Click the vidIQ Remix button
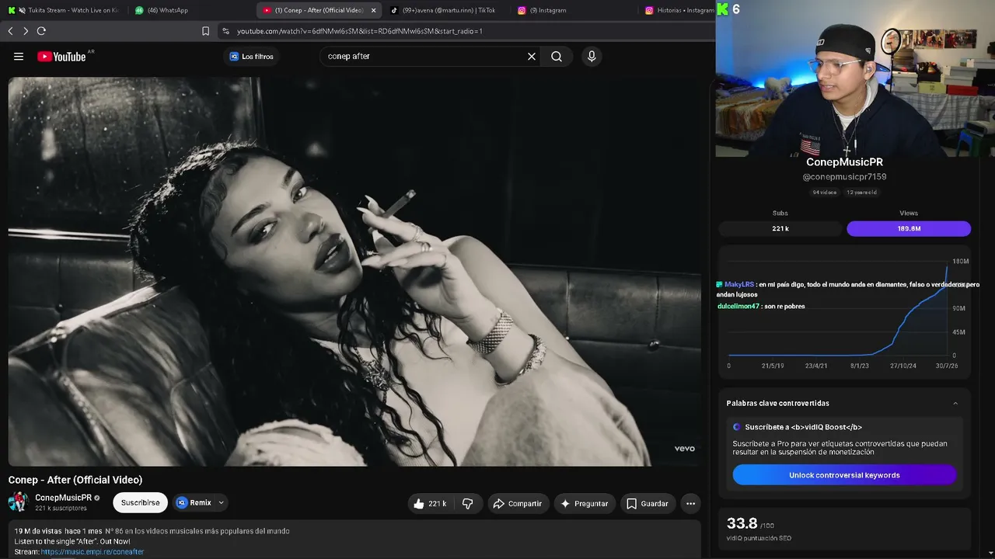 (x=194, y=503)
